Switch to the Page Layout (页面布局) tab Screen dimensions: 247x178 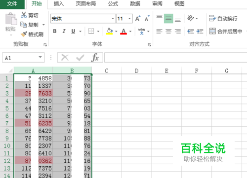[85, 3]
